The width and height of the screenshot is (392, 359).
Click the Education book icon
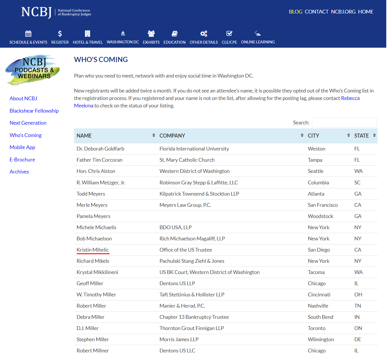tap(174, 34)
